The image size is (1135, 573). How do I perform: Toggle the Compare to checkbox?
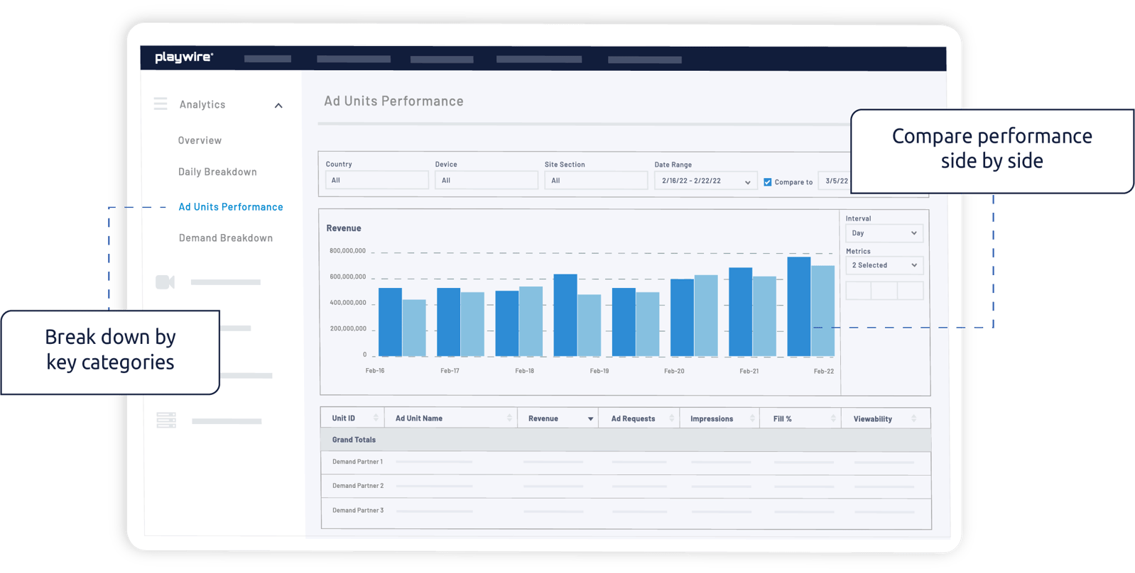767,182
